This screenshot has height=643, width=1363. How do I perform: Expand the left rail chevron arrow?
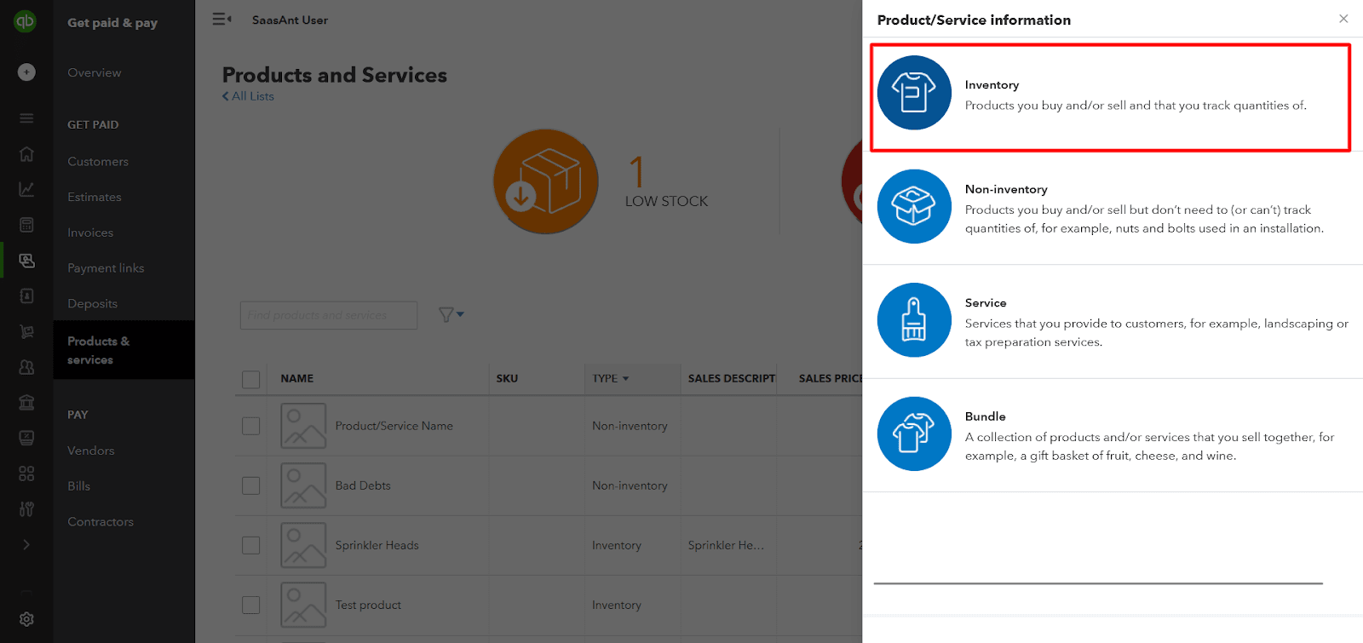pos(26,544)
